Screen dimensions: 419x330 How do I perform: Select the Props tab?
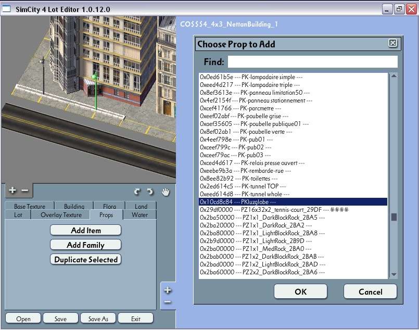coord(106,215)
